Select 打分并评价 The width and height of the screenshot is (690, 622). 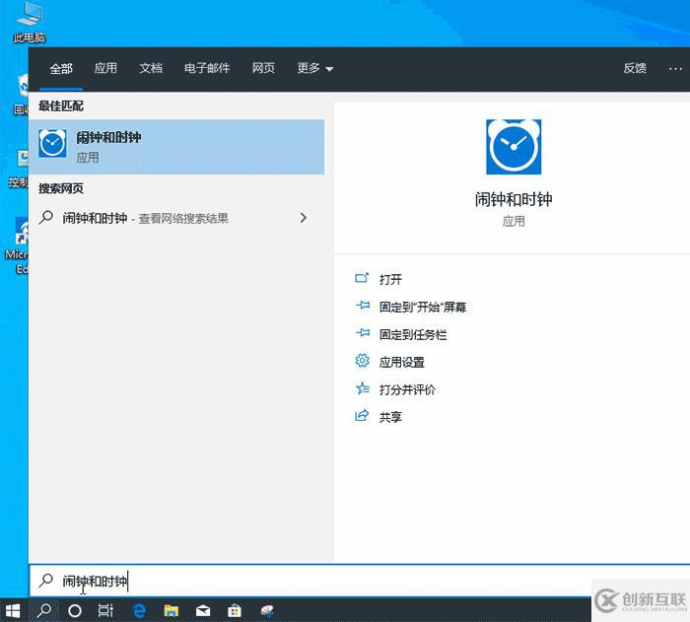click(407, 389)
